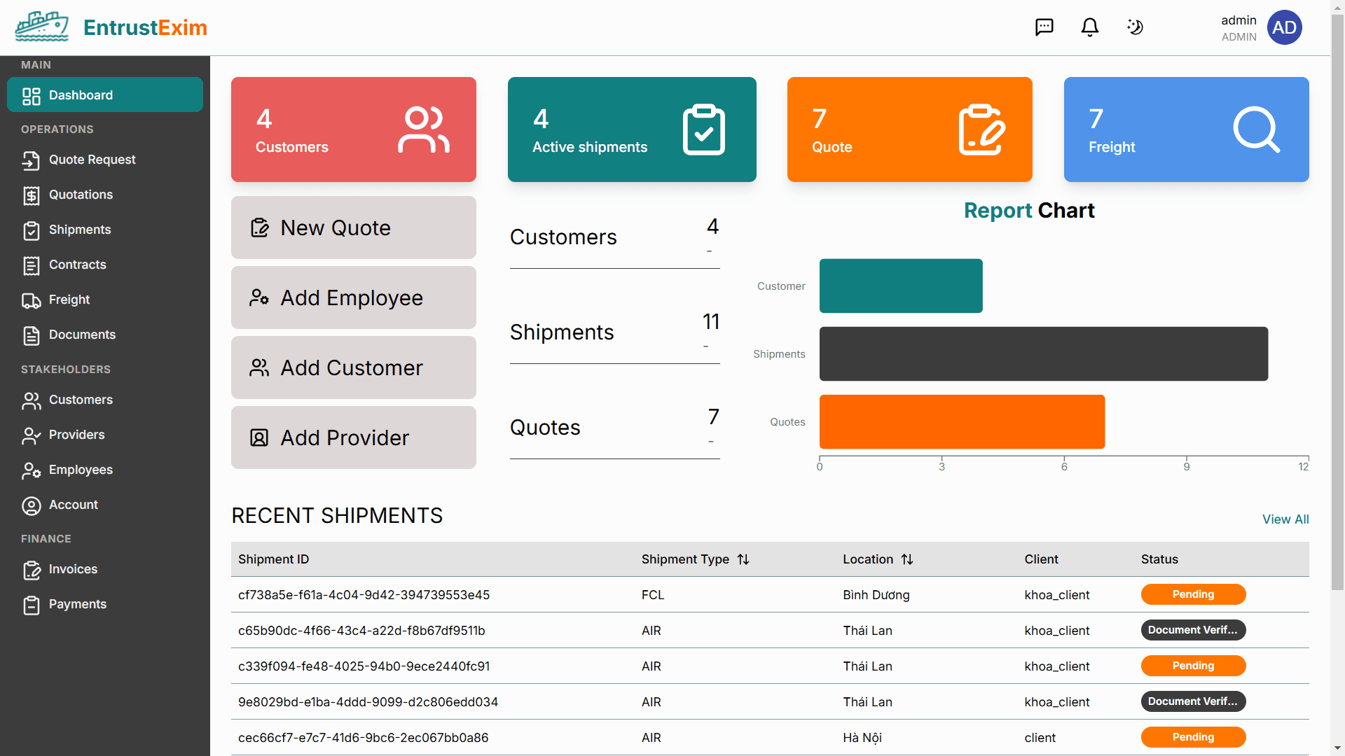Click the people icon on Customers card

click(424, 129)
